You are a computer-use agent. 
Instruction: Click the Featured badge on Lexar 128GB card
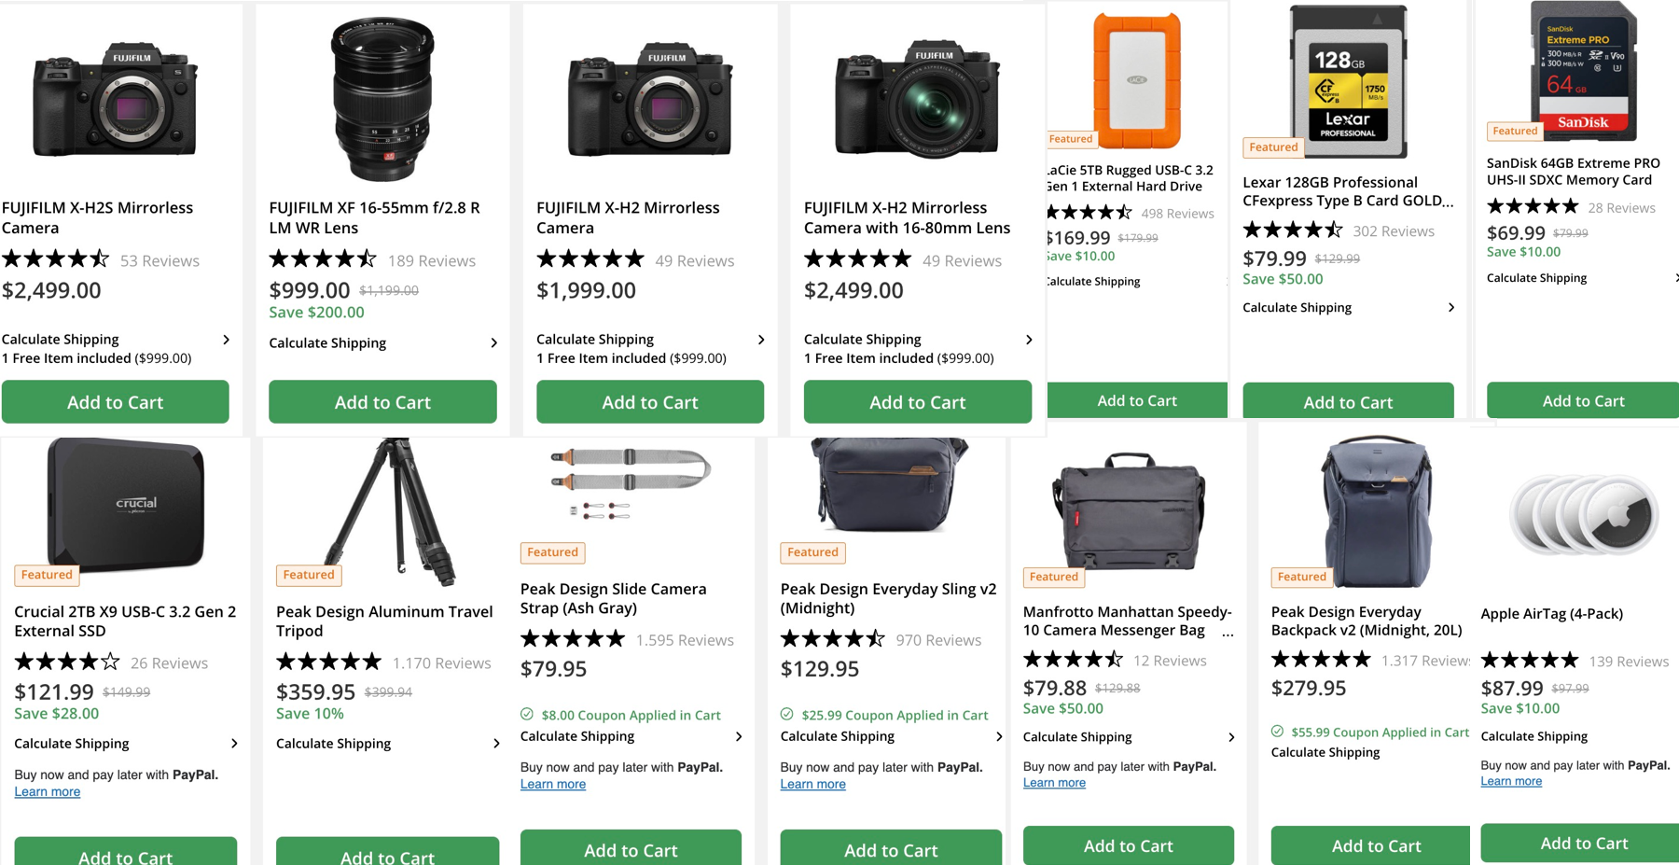pyautogui.click(x=1273, y=147)
